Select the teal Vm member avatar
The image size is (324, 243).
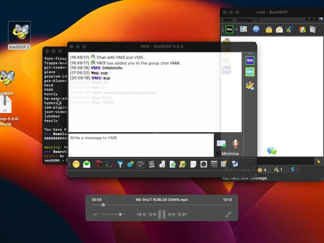250,72
